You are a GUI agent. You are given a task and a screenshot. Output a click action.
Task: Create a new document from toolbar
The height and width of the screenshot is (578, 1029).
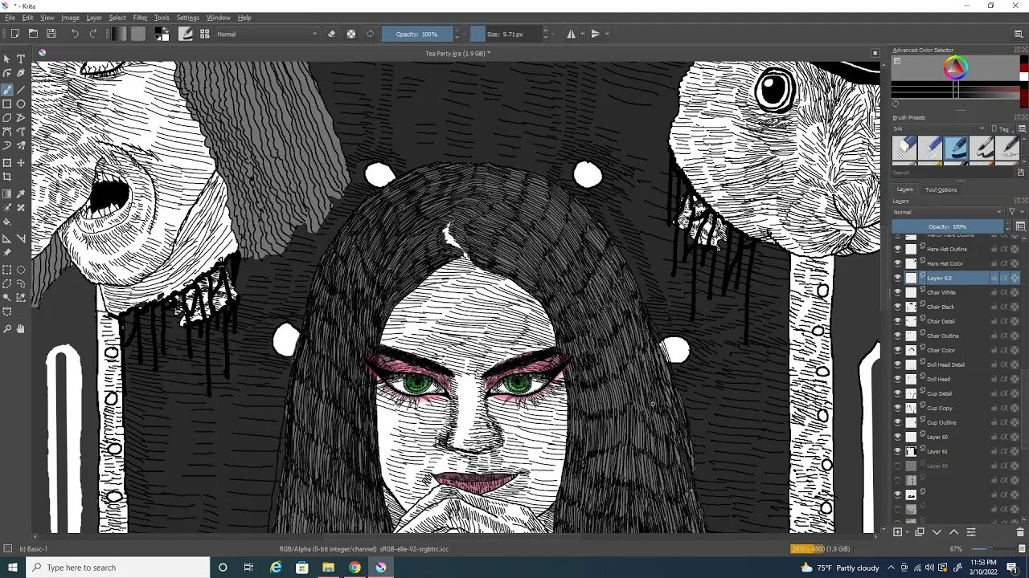[x=14, y=34]
